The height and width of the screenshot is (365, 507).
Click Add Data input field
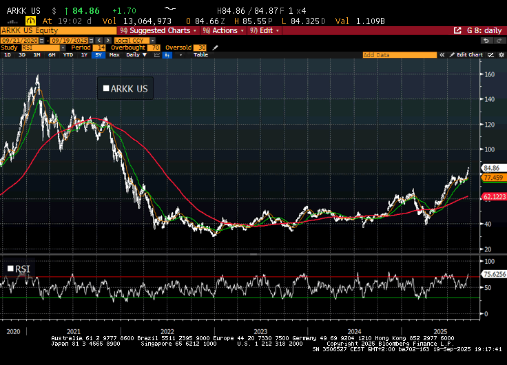pos(400,55)
